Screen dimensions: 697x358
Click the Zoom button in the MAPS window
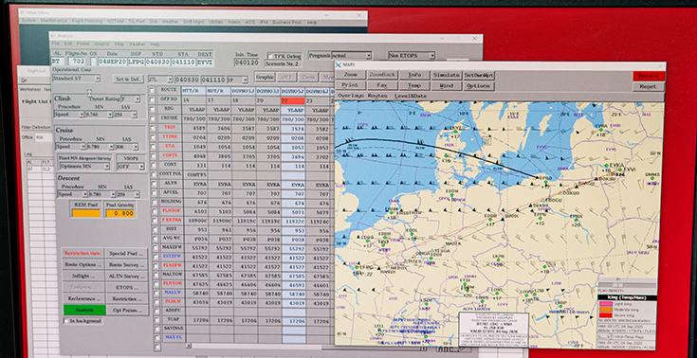click(350, 75)
